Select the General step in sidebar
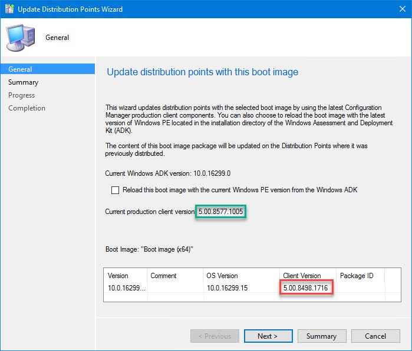412x351 pixels. coord(48,69)
